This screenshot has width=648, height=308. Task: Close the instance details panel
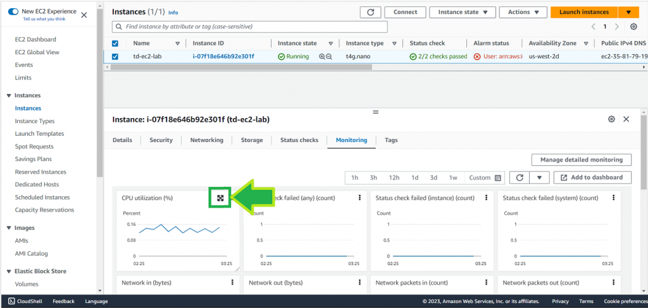626,119
